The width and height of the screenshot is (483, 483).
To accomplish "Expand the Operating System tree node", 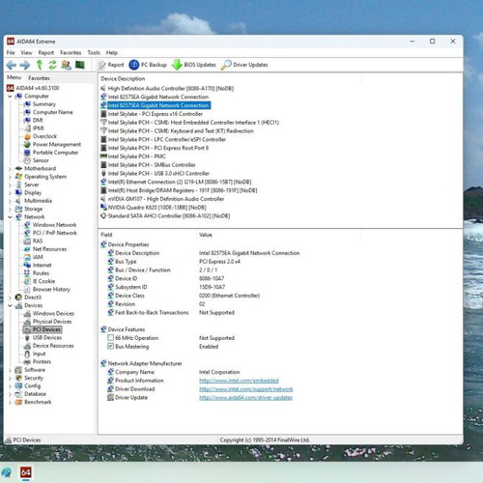I will tap(11, 177).
